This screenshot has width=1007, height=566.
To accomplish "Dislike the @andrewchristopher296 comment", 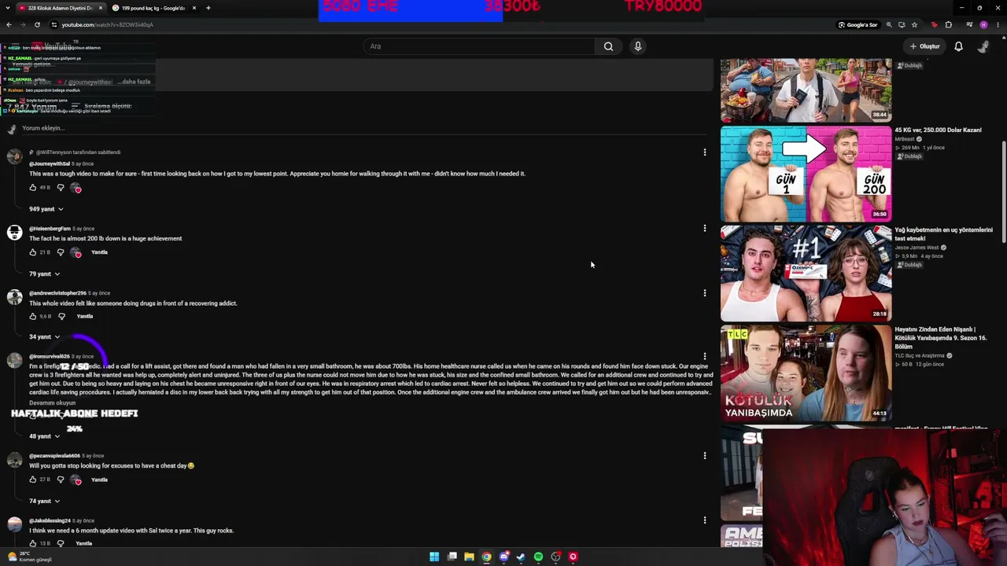I will tap(61, 316).
